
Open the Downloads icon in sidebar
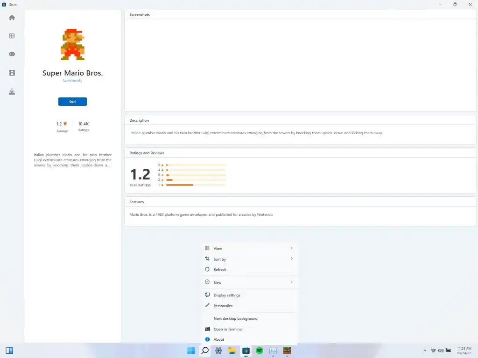[12, 91]
